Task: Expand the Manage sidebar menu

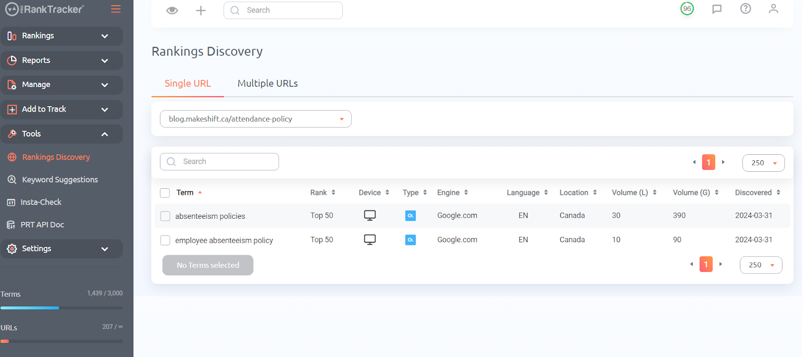Action: tap(62, 85)
